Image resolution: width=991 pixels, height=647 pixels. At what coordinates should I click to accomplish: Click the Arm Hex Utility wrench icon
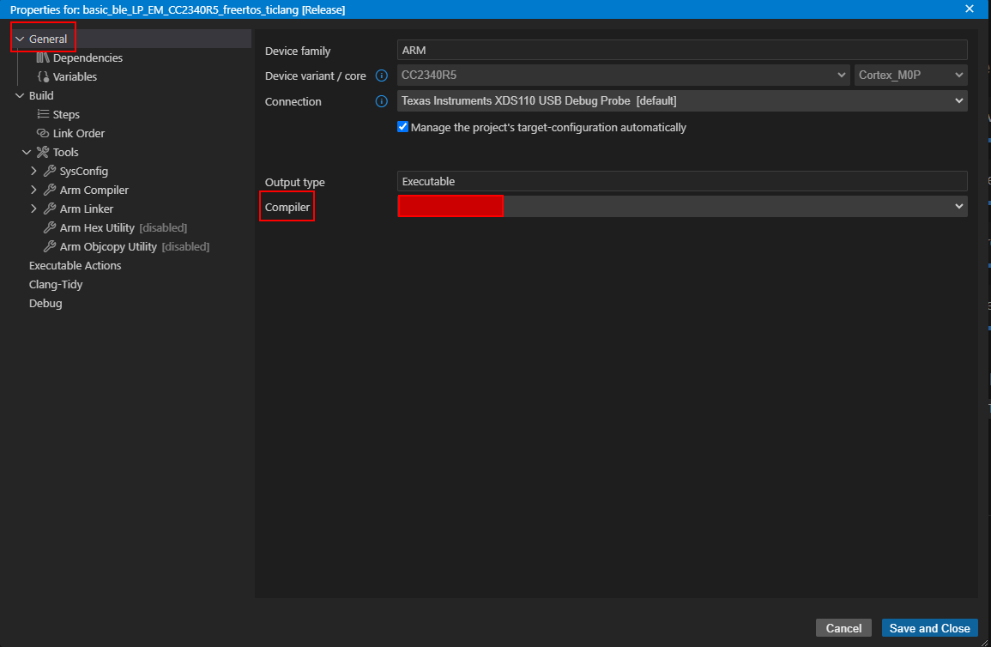tap(50, 227)
